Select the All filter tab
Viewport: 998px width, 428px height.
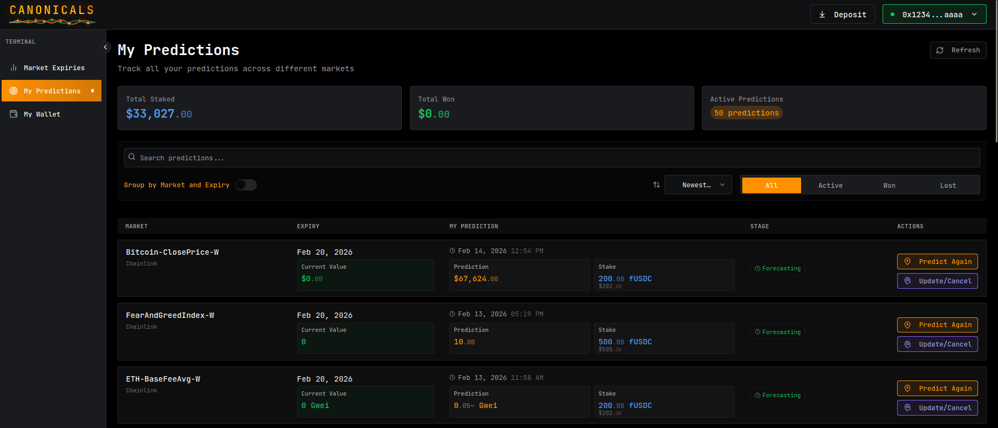pos(771,186)
